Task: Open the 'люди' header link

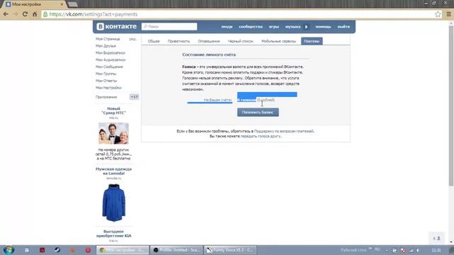Action: point(227,27)
